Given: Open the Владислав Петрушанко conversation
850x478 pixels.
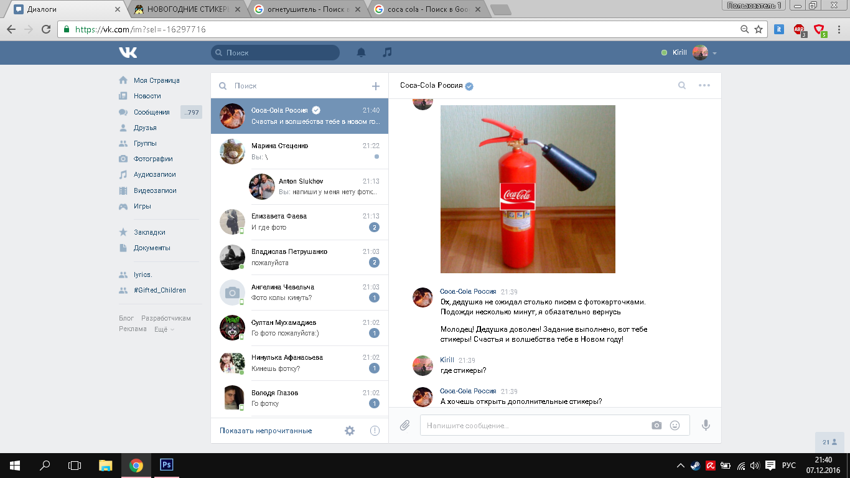Looking at the screenshot, I should coord(299,257).
